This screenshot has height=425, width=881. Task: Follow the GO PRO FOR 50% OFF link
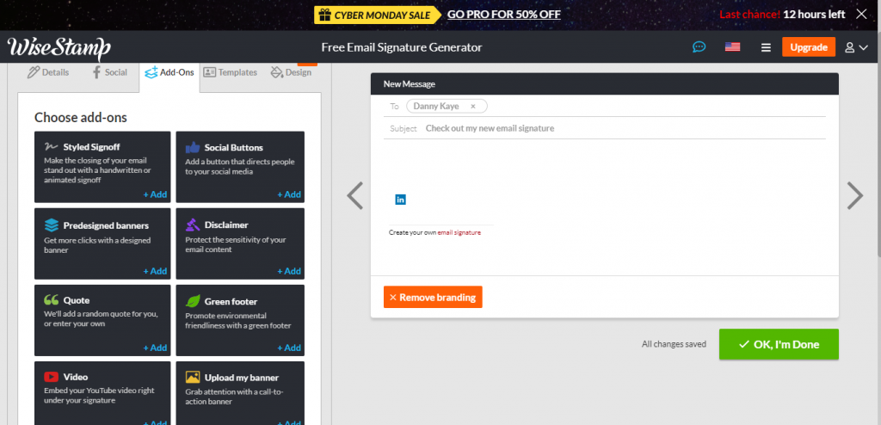(504, 15)
